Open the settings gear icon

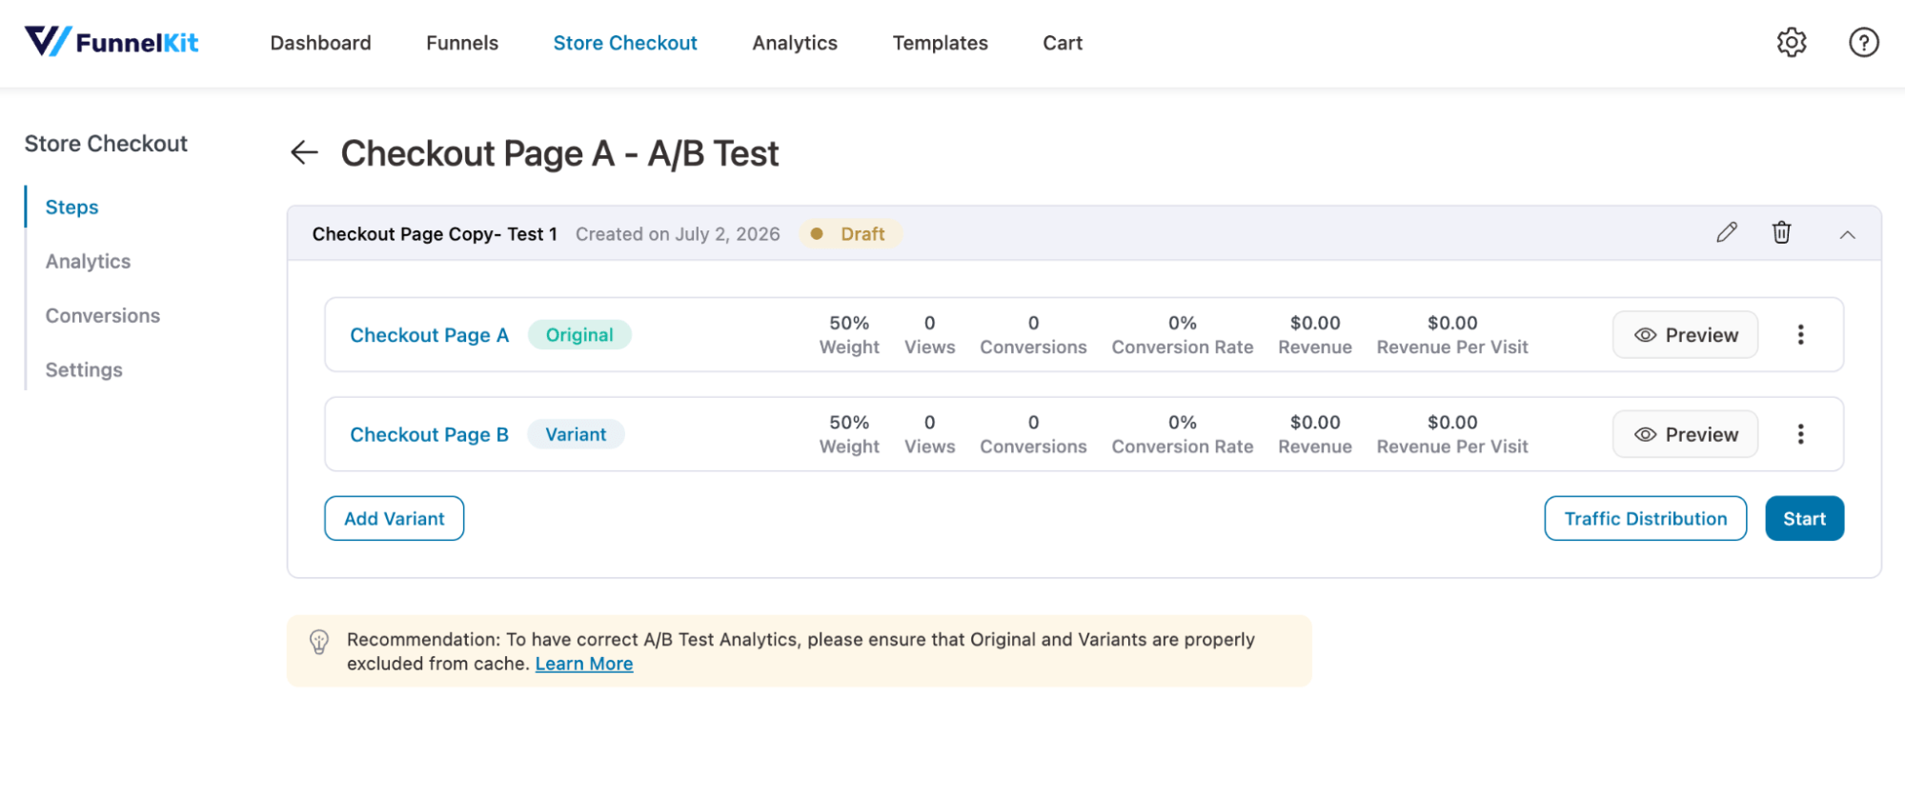(1792, 42)
